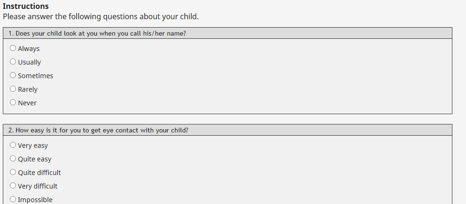Click the 'Usually' answer label text
The height and width of the screenshot is (204, 466).
30,62
